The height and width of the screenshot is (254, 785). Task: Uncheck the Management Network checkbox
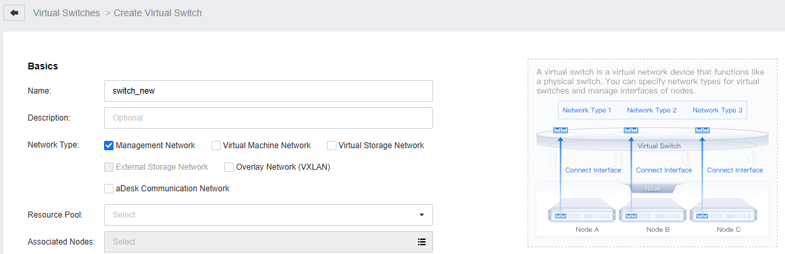(109, 146)
